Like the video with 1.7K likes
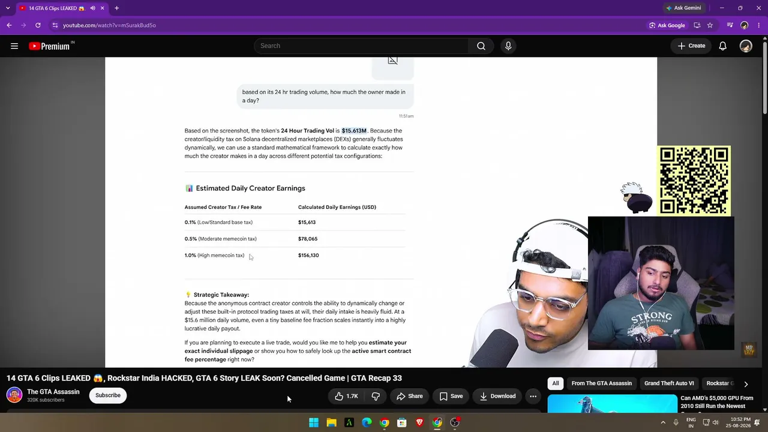The width and height of the screenshot is (768, 432). click(346, 396)
